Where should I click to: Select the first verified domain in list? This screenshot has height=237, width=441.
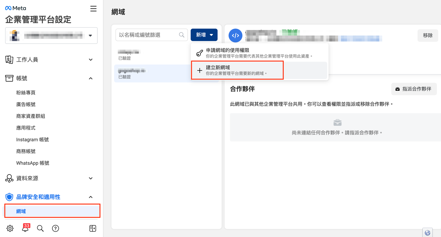(x=152, y=55)
